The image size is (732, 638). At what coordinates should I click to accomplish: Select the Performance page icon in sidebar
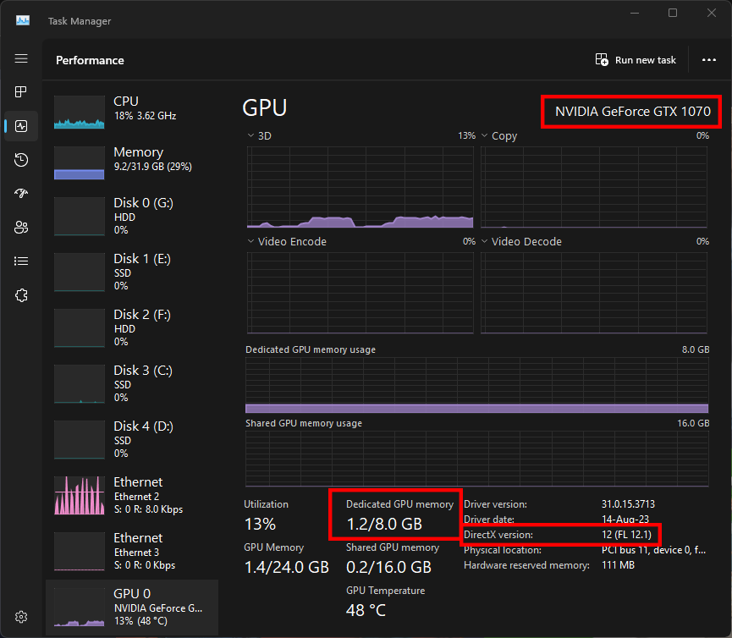click(21, 126)
